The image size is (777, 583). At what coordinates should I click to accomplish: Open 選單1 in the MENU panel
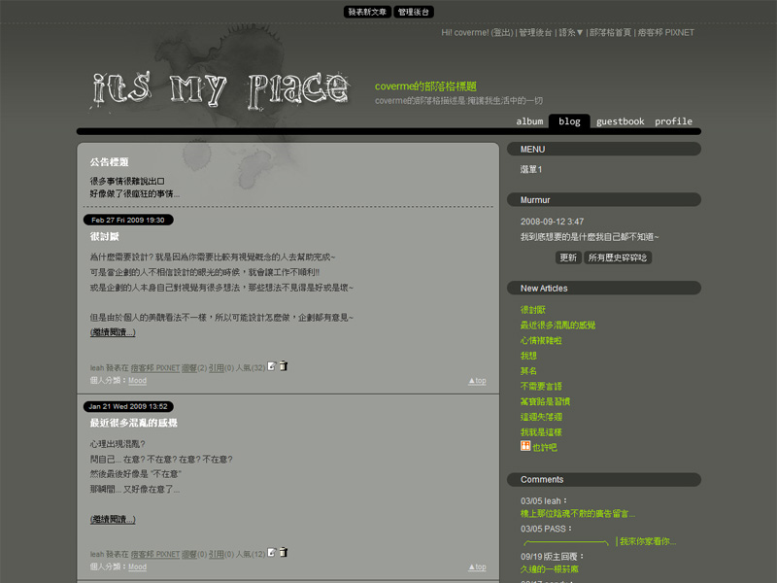(x=530, y=169)
